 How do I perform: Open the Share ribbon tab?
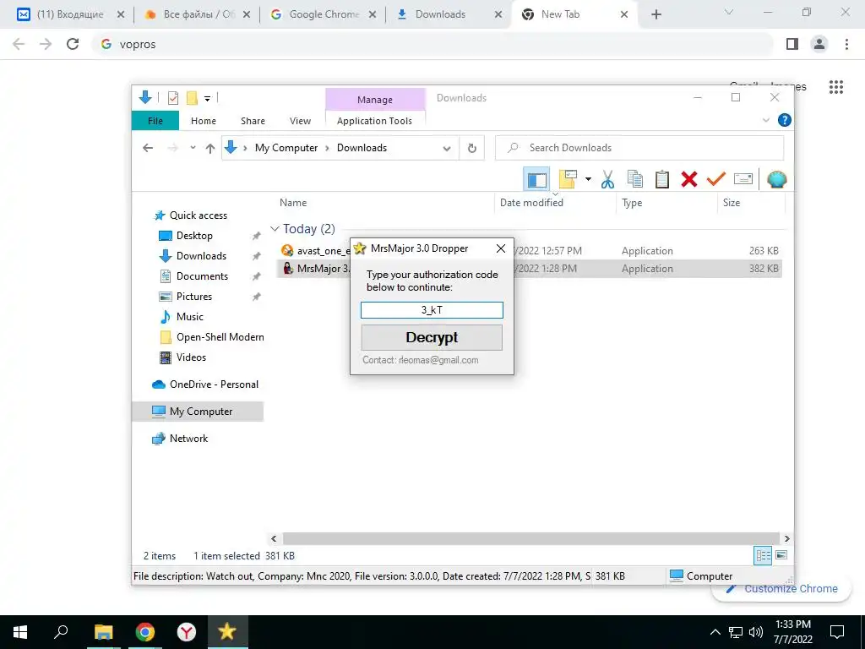tap(253, 121)
